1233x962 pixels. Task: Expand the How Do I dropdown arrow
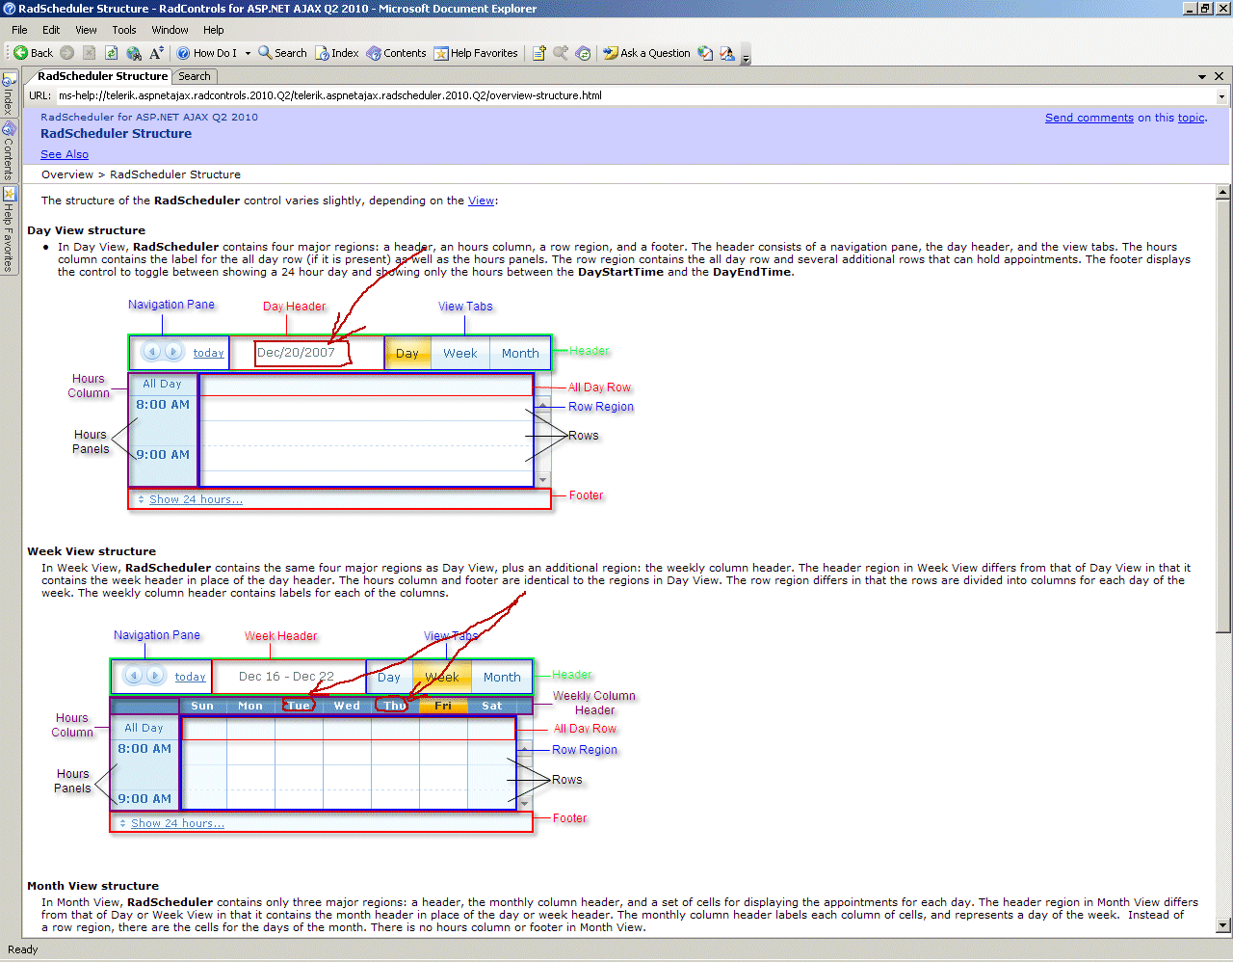248,53
